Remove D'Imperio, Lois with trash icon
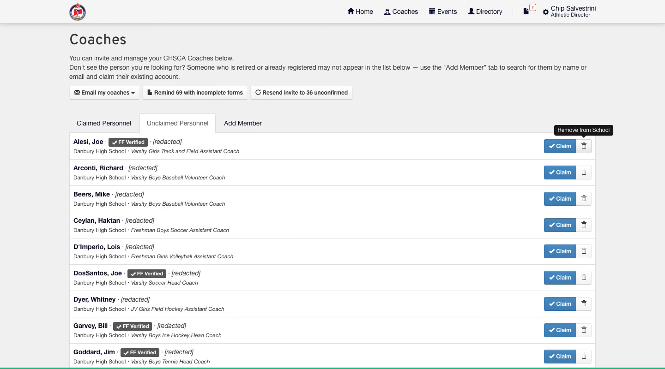Viewport: 665px width, 369px height. (x=584, y=251)
